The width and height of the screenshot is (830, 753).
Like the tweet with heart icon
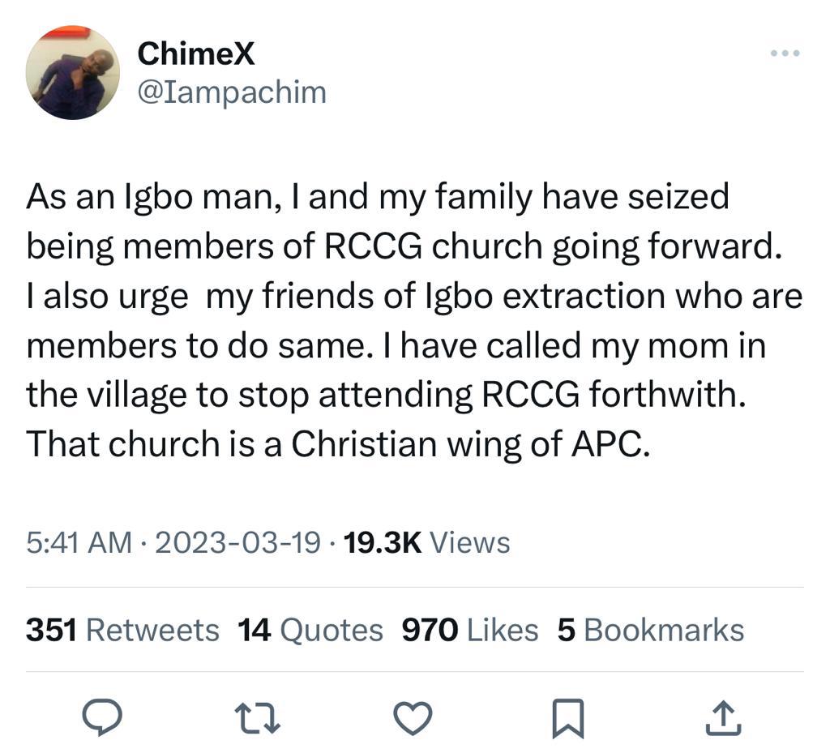click(413, 717)
